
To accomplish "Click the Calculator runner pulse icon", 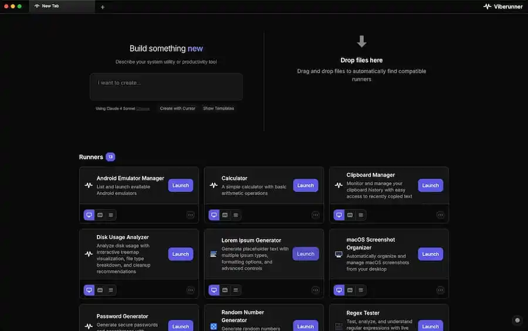I will tap(214, 185).
